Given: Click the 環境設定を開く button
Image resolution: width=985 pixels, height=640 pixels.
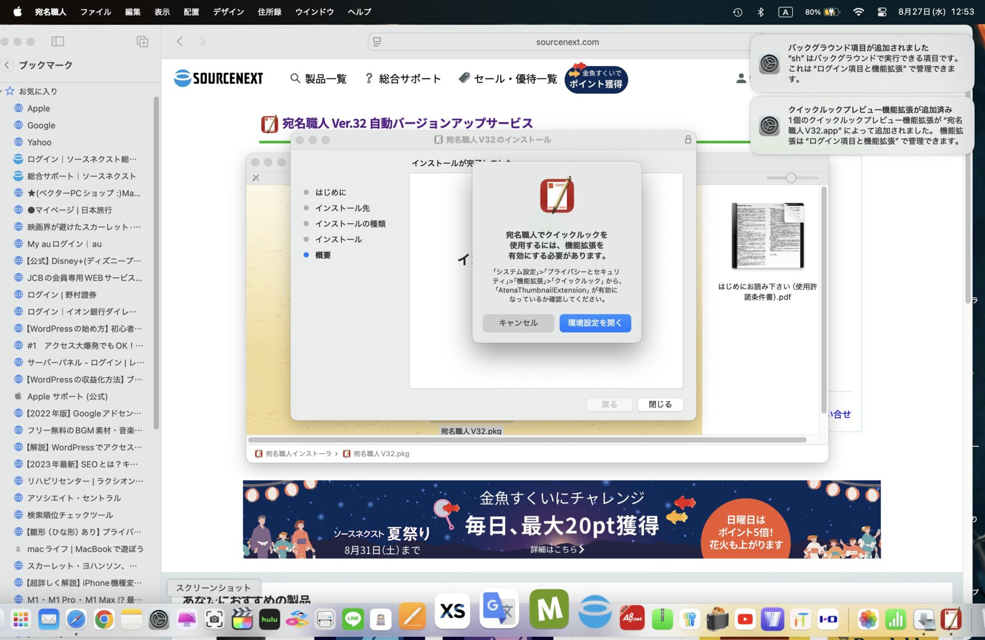Looking at the screenshot, I should tap(595, 323).
